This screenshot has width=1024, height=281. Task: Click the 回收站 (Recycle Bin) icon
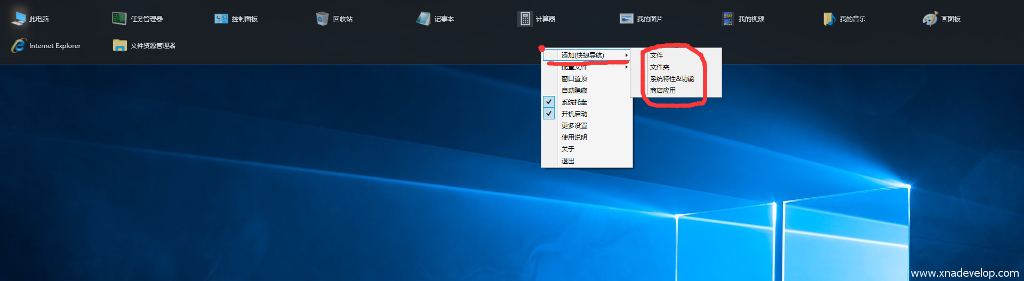tap(322, 19)
